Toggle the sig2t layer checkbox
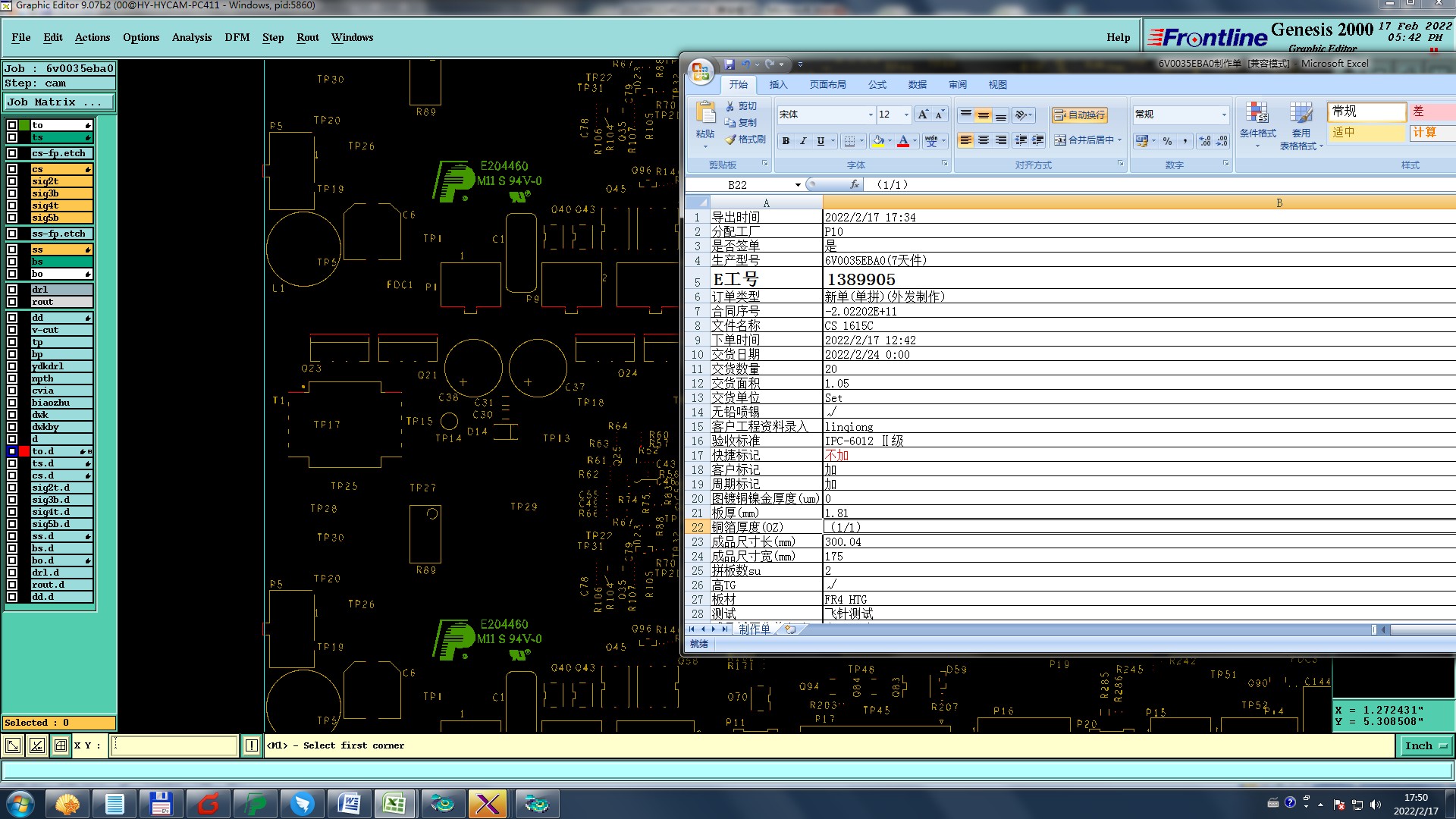 click(12, 181)
